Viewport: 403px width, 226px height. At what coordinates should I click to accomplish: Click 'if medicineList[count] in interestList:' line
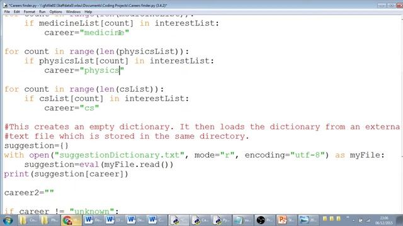coord(122,23)
